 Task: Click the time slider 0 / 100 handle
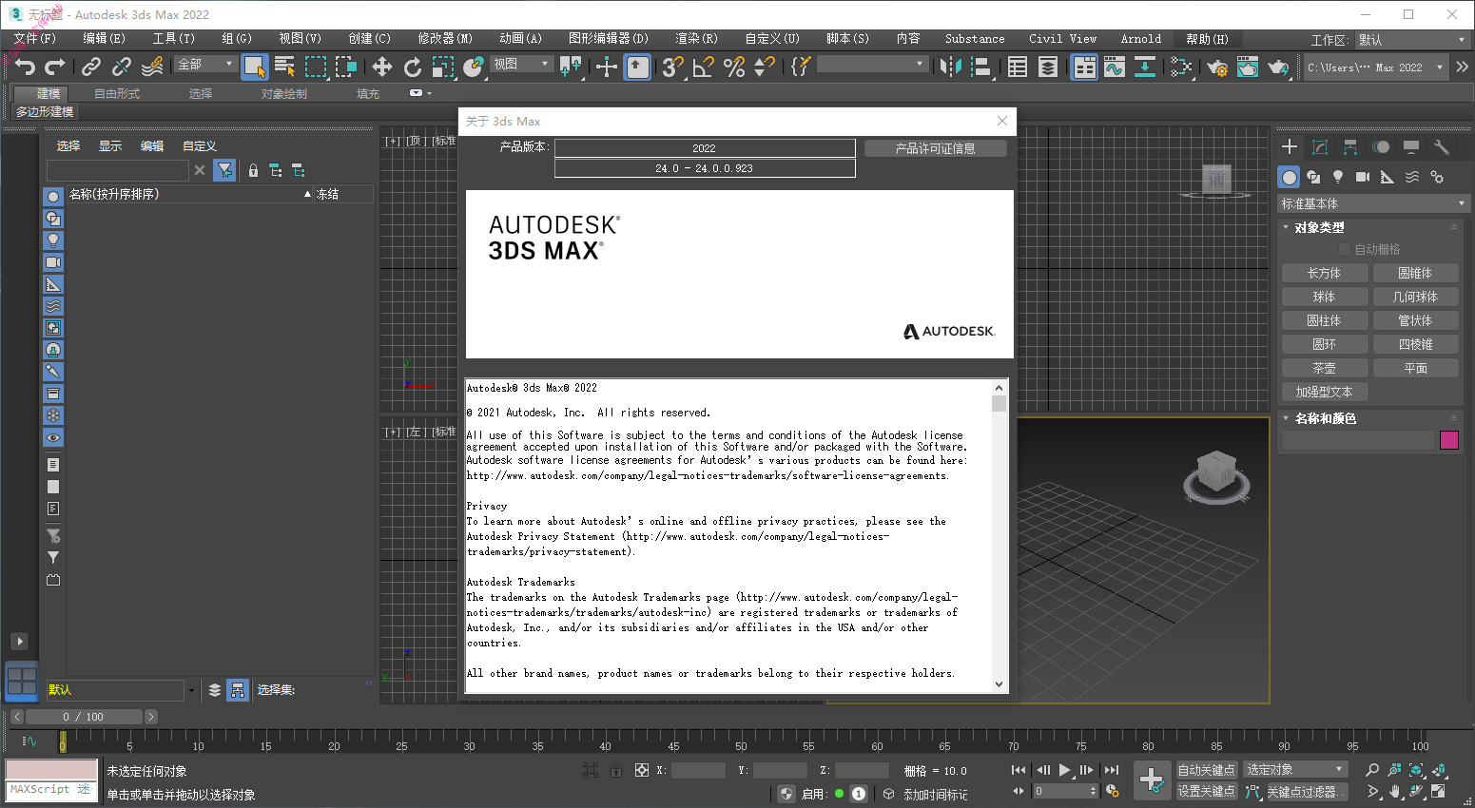(x=84, y=717)
